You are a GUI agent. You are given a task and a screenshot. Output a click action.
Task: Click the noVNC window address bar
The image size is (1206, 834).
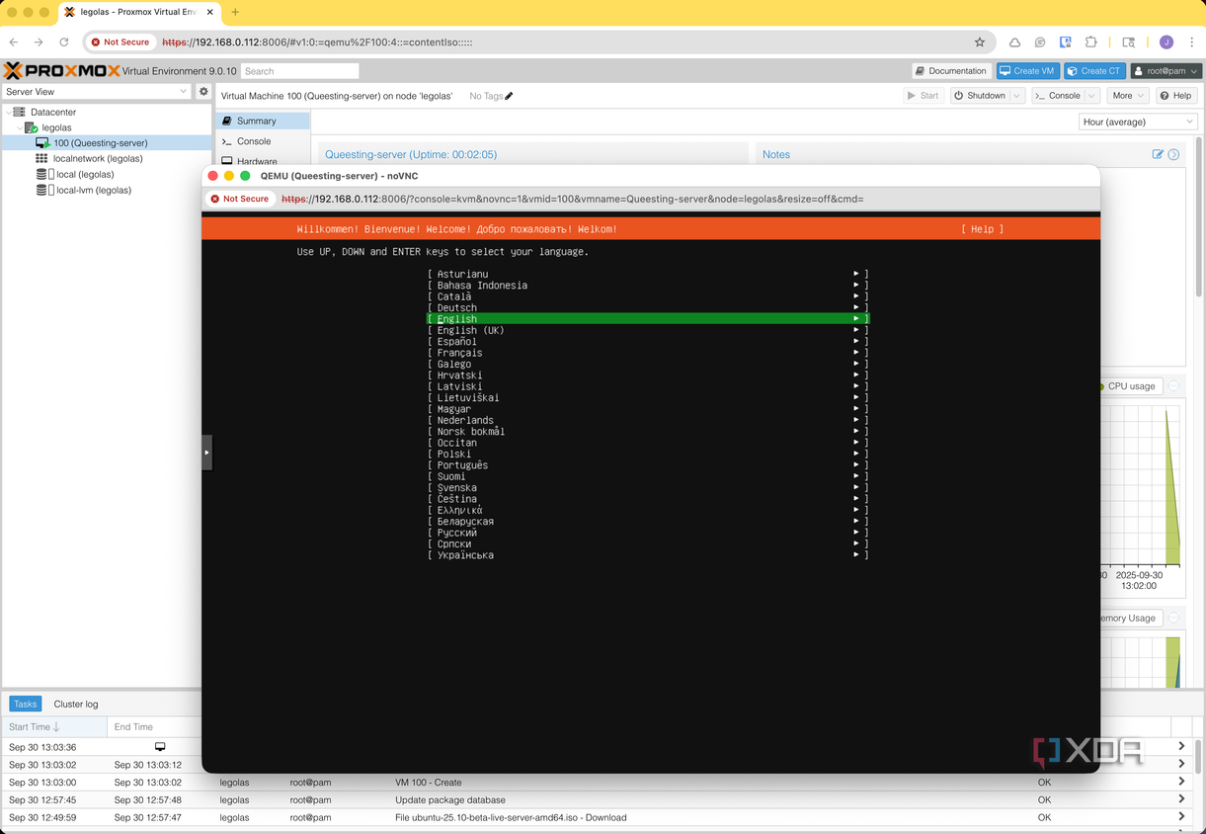(652, 199)
